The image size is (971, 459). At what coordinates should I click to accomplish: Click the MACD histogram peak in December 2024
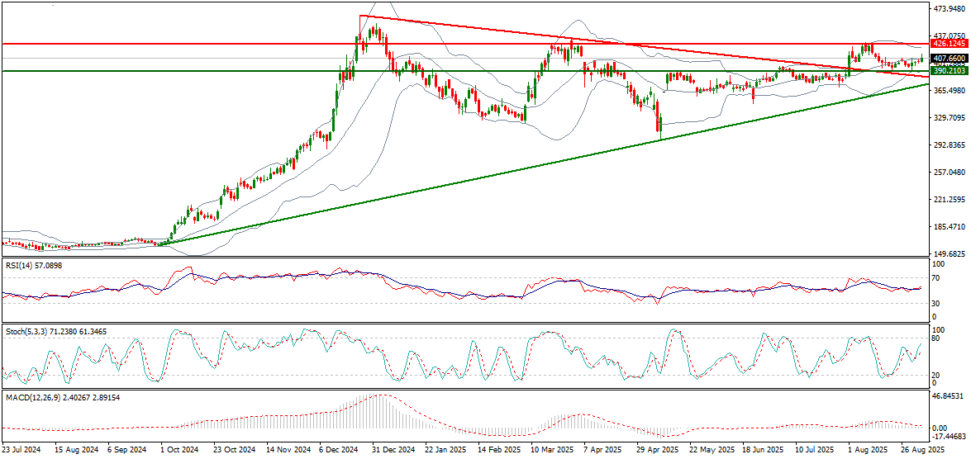[382, 396]
